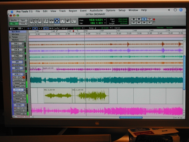
Task: Click the Go to End button
Action: tap(150, 22)
